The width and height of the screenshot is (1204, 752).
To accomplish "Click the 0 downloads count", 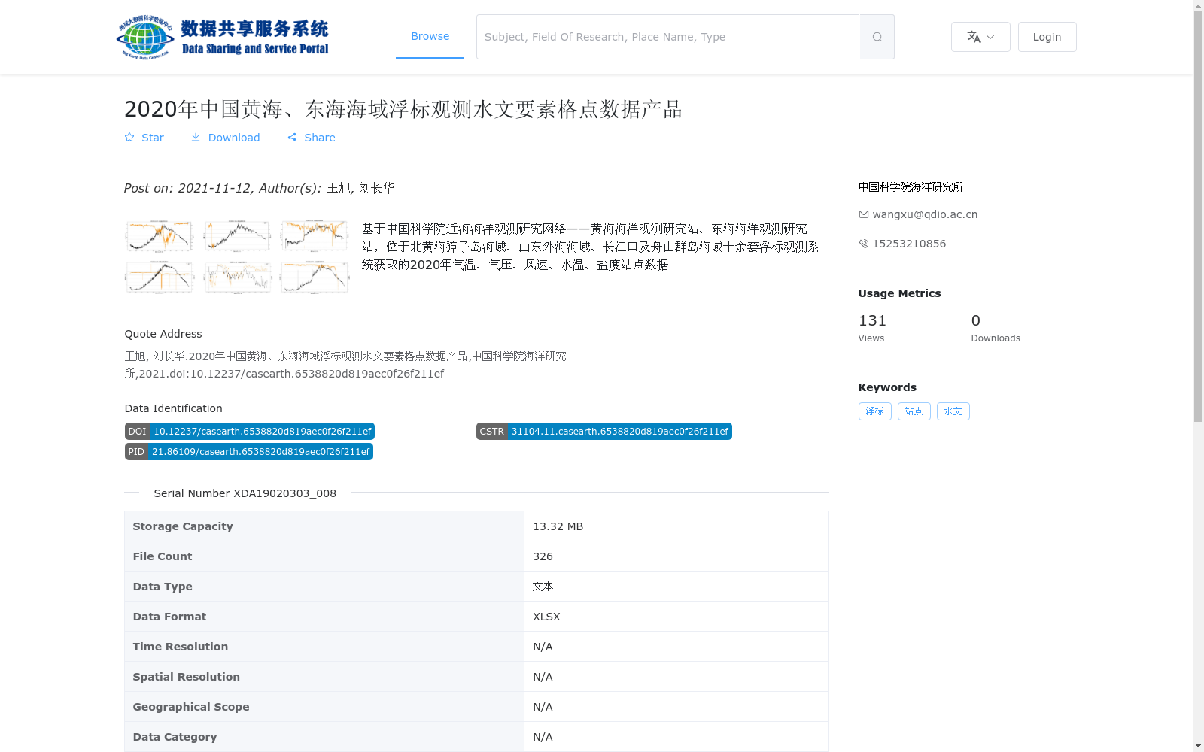I will tap(976, 320).
